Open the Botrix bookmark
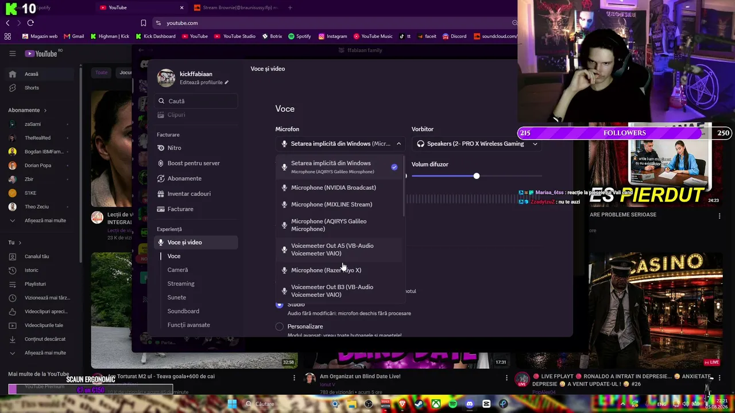Viewport: 735px width, 413px height. pyautogui.click(x=272, y=36)
